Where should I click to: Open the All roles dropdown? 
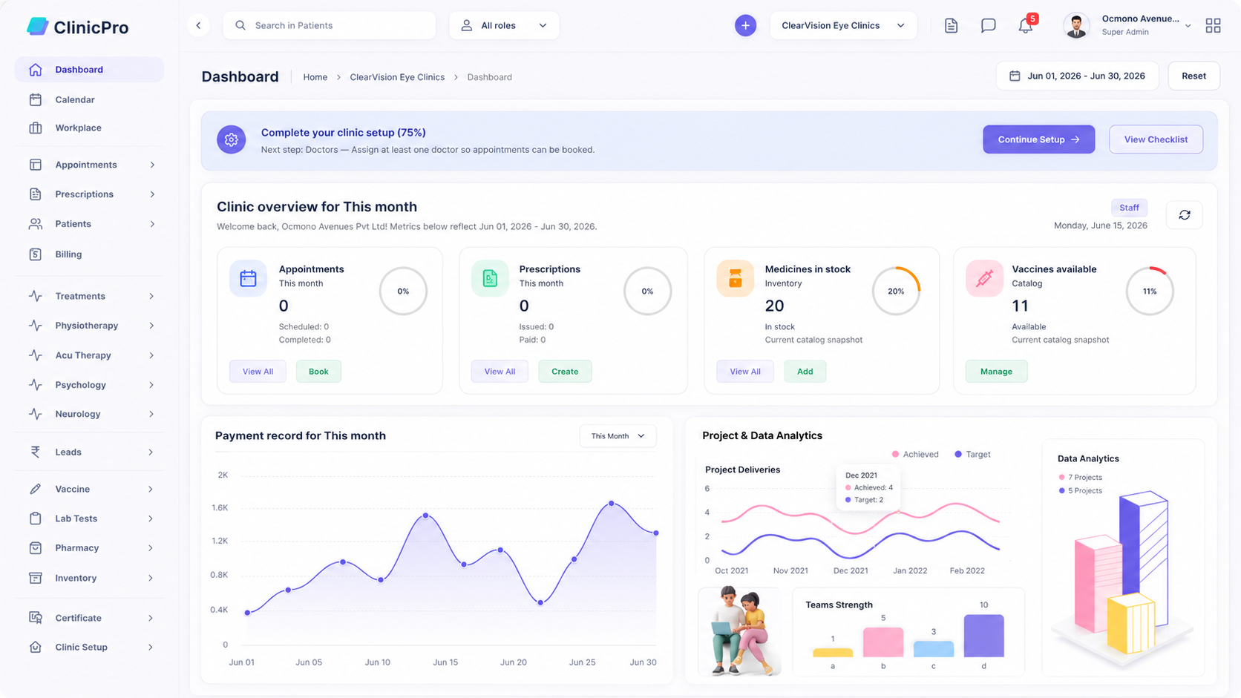(504, 25)
